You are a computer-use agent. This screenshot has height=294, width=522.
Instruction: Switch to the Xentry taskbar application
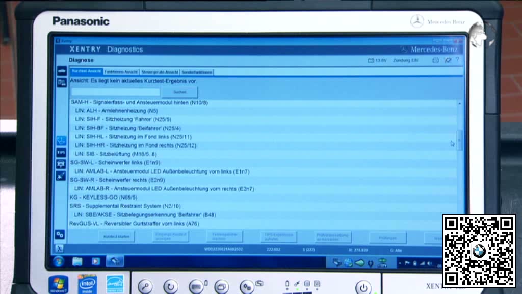pyautogui.click(x=115, y=262)
